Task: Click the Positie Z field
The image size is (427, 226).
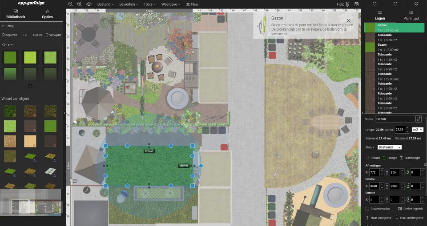Action: point(415,186)
